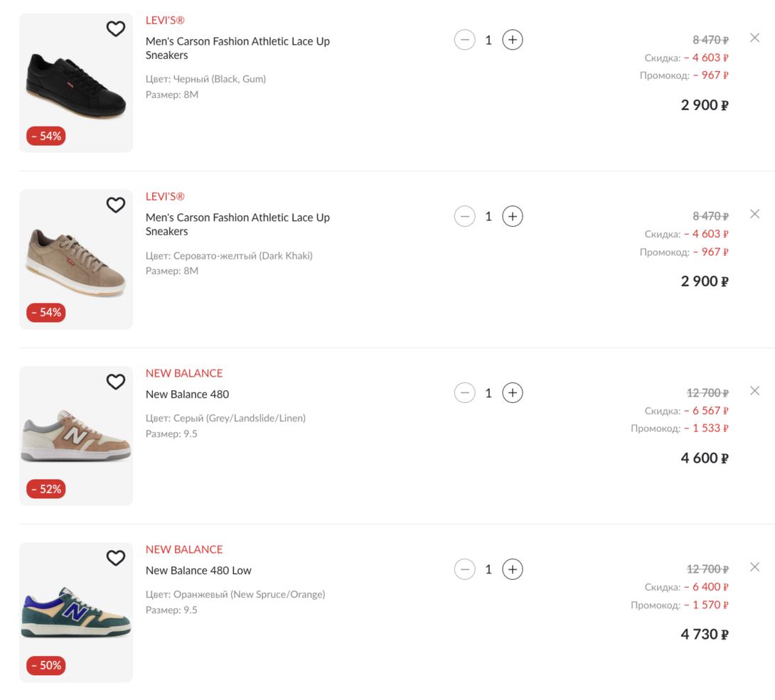Wishlist the New Balance 480 Low
Viewport: 775px width, 700px height.
click(116, 559)
